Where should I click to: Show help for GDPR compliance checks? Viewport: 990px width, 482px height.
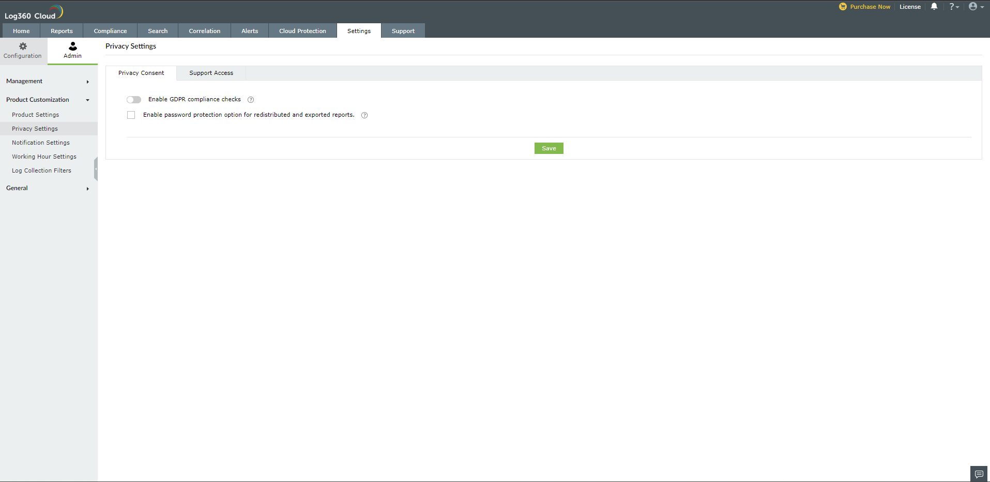(251, 100)
